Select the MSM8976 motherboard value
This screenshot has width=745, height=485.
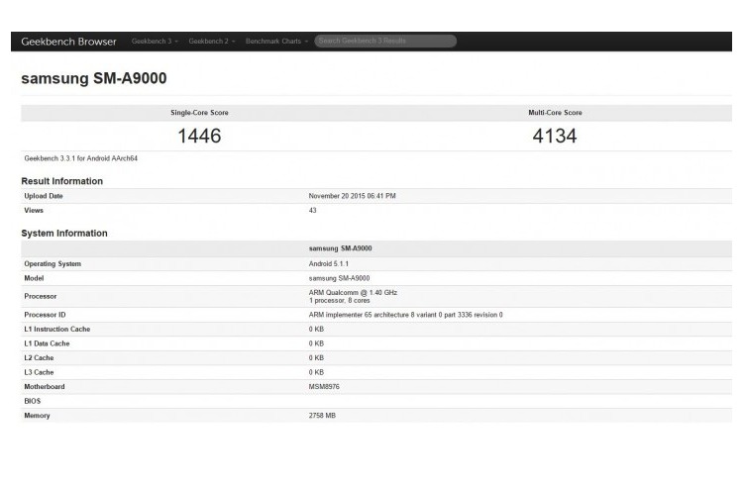click(324, 386)
